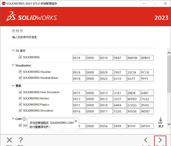Click the Visualize serial field containing 32CN
Viewport: 171px width, 146px height.
pyautogui.click(x=134, y=72)
